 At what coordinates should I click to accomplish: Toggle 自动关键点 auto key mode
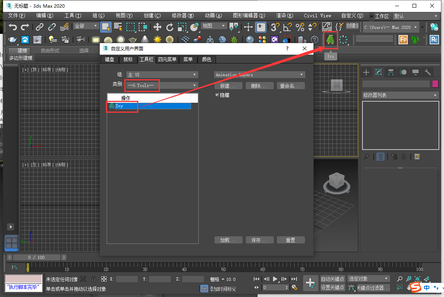click(x=332, y=279)
